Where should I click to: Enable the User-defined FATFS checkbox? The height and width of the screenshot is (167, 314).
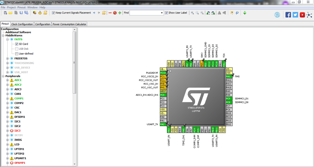(x=17, y=54)
